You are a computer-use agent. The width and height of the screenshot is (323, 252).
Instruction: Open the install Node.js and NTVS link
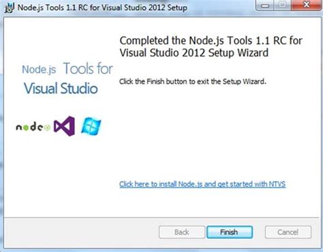tap(202, 184)
